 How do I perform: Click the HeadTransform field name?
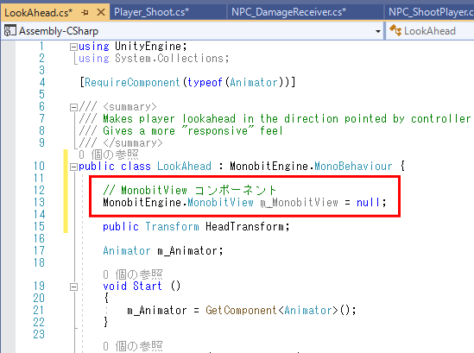click(245, 226)
